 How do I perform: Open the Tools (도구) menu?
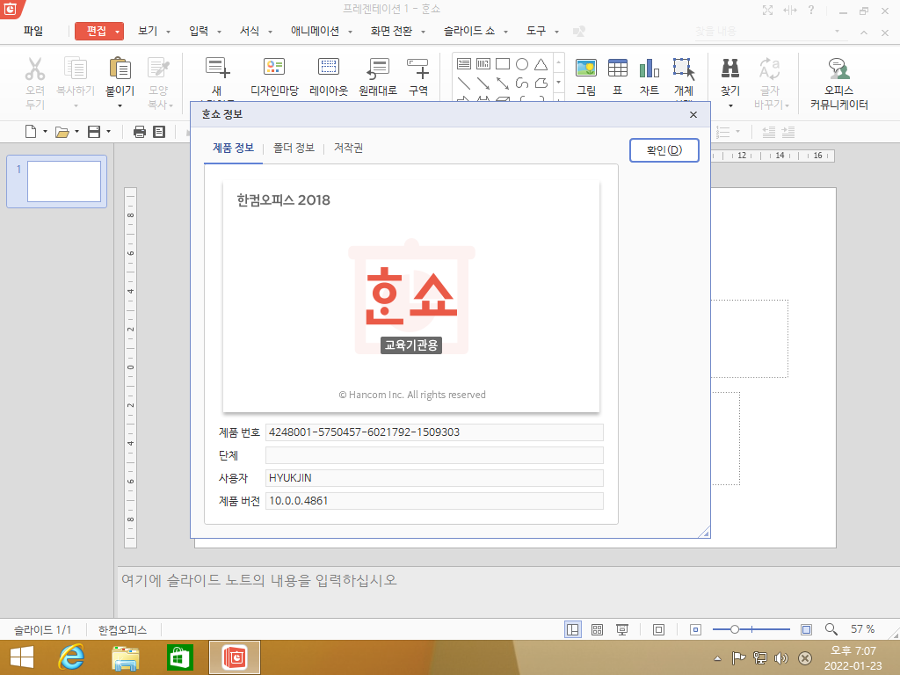pos(536,31)
